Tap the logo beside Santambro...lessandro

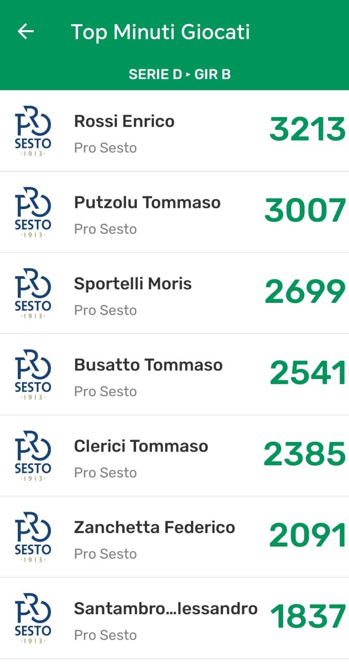[x=33, y=618]
